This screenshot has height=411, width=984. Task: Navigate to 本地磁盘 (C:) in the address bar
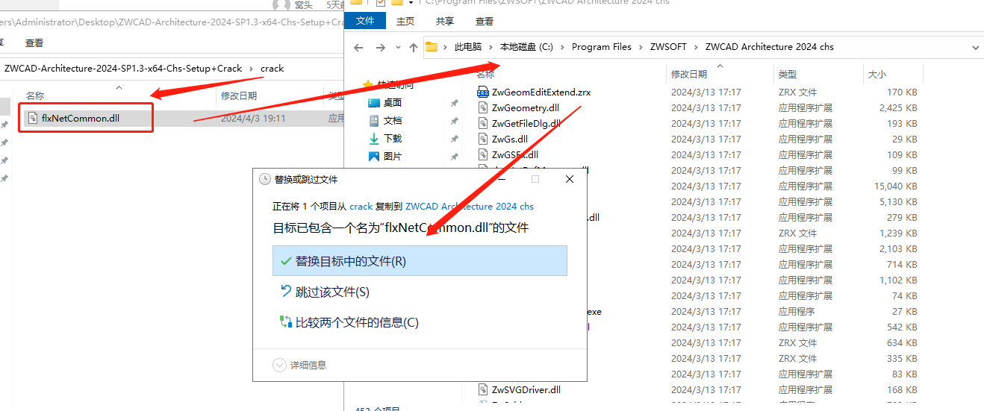click(526, 47)
